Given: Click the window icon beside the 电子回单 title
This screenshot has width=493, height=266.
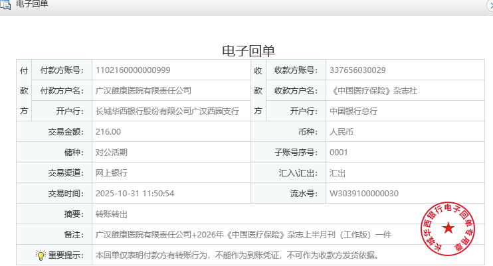Looking at the screenshot, I should coord(5,5).
